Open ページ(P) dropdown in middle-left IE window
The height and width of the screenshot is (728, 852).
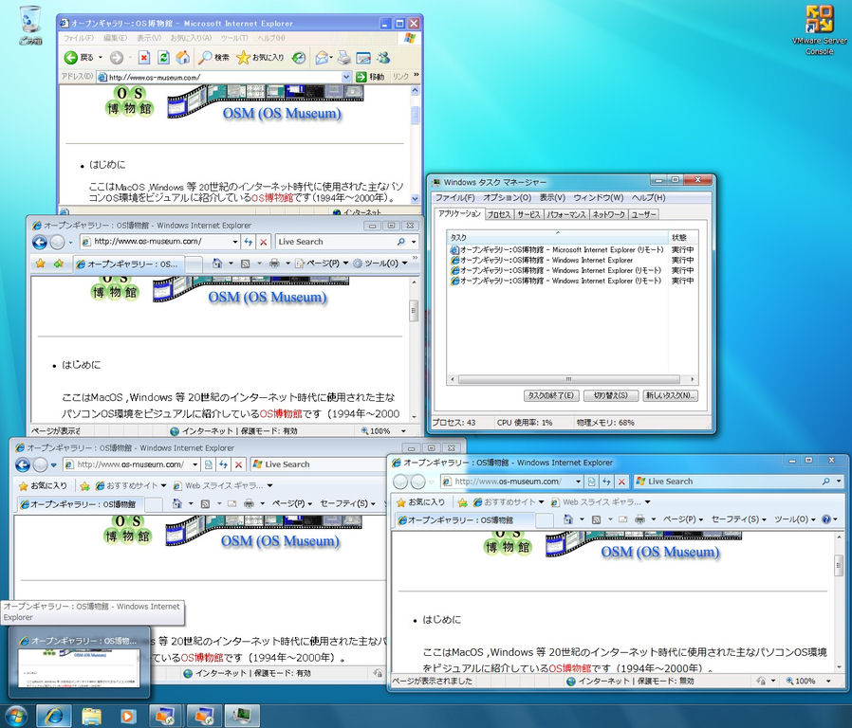pyautogui.click(x=322, y=264)
